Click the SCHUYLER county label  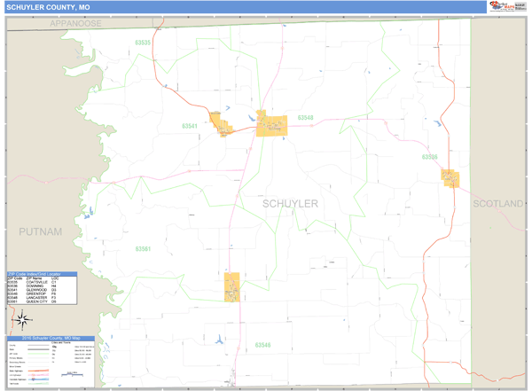click(x=290, y=204)
